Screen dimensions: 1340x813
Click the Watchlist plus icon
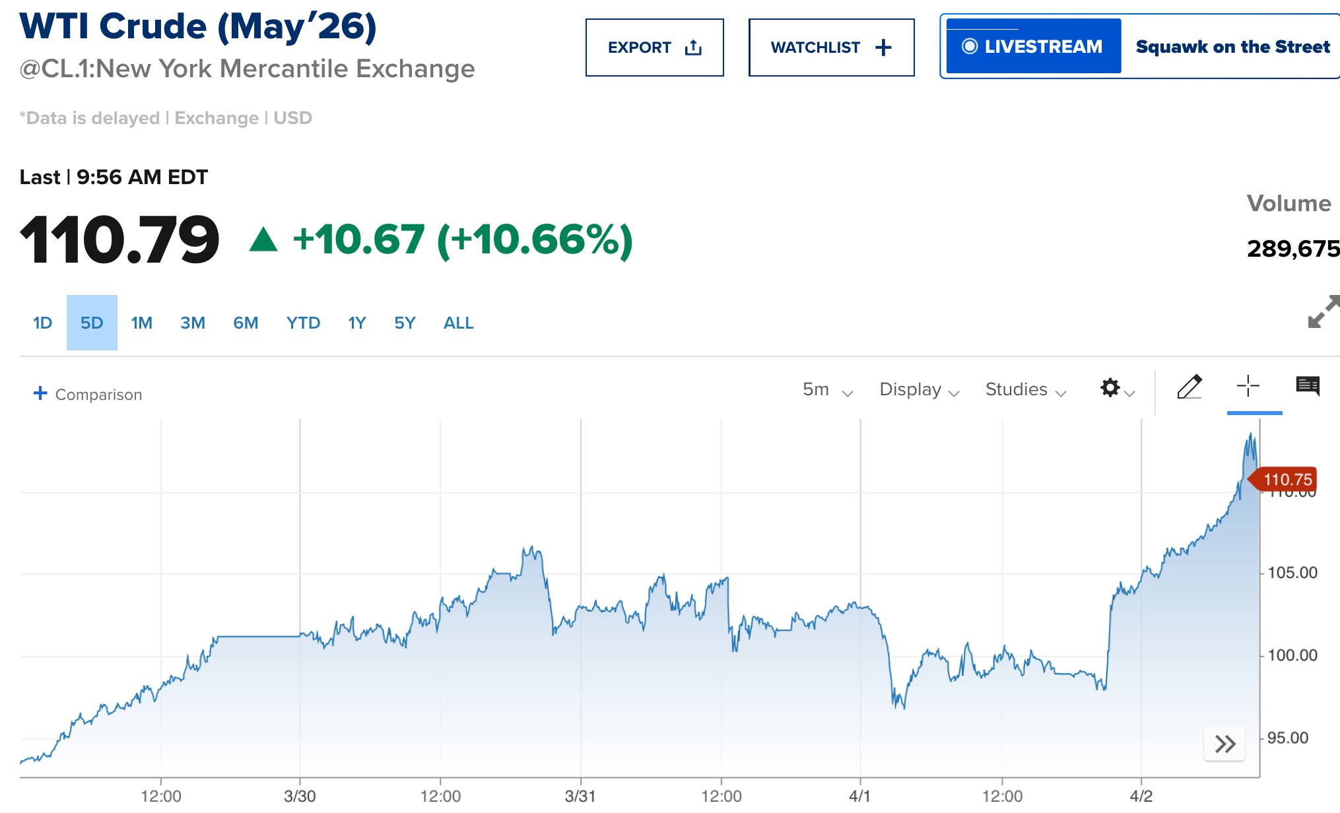coord(883,48)
